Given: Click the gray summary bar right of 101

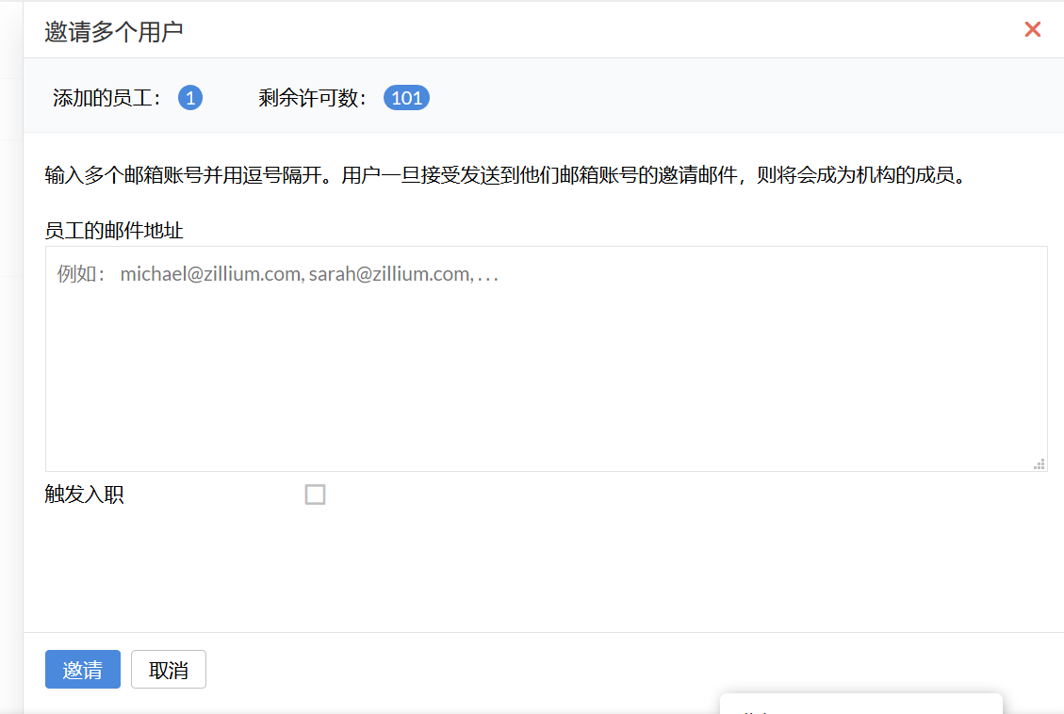Looking at the screenshot, I should point(735,98).
